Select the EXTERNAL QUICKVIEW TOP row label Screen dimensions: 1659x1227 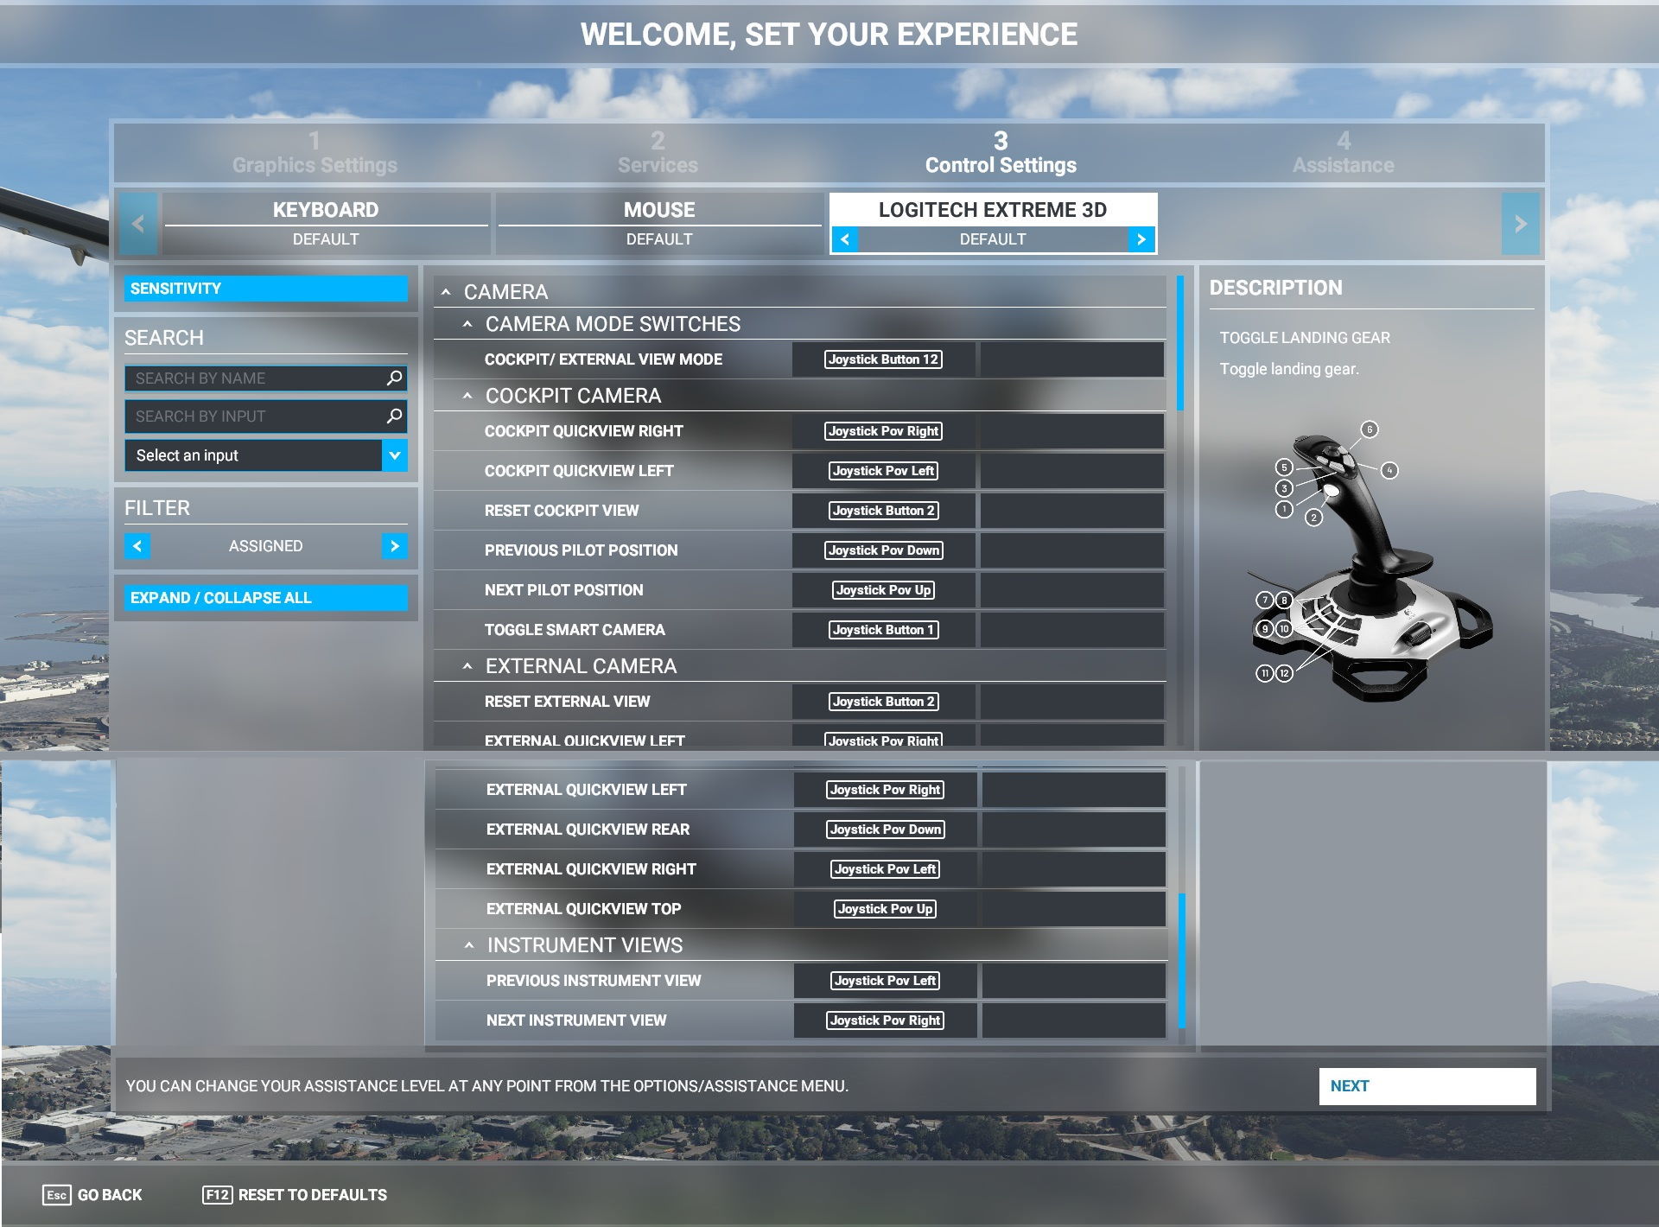583,909
